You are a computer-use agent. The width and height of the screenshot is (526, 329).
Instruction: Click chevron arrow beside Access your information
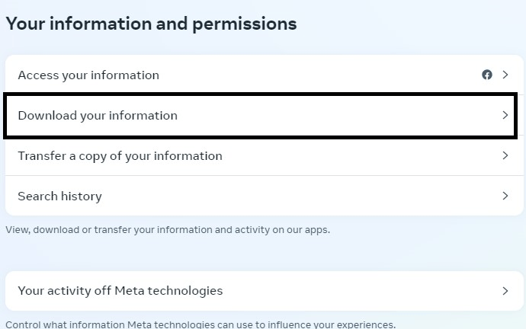[505, 75]
